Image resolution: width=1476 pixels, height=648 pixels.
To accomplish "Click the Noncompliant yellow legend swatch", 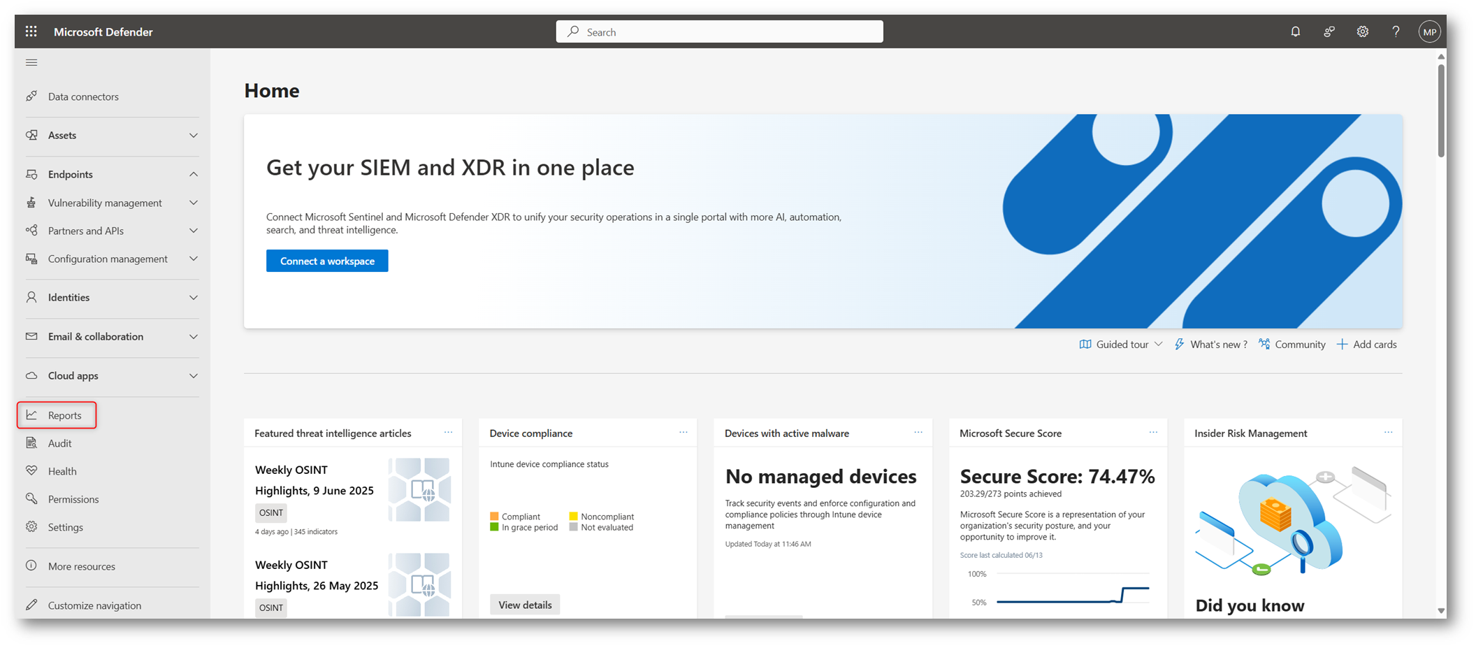I will pos(573,517).
